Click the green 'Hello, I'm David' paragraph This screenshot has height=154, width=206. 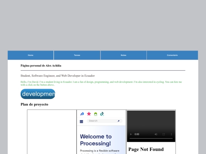pos(101,83)
